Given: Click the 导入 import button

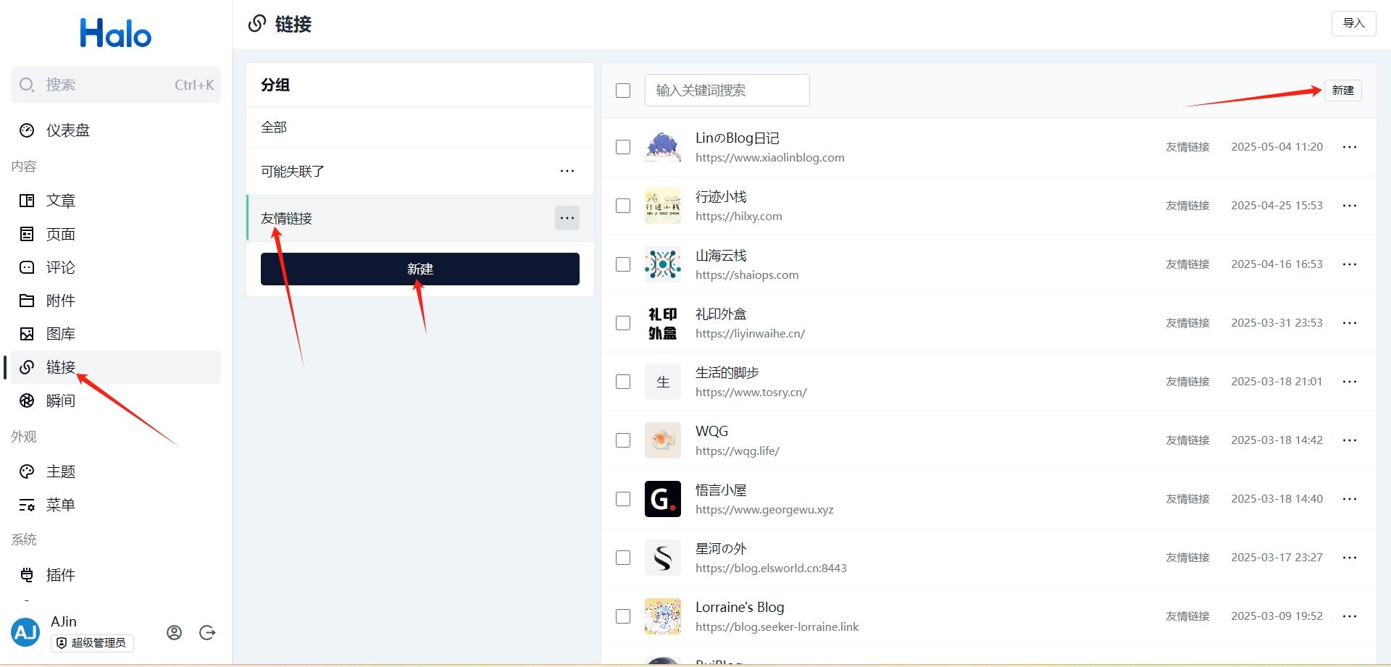Looking at the screenshot, I should (1353, 23).
